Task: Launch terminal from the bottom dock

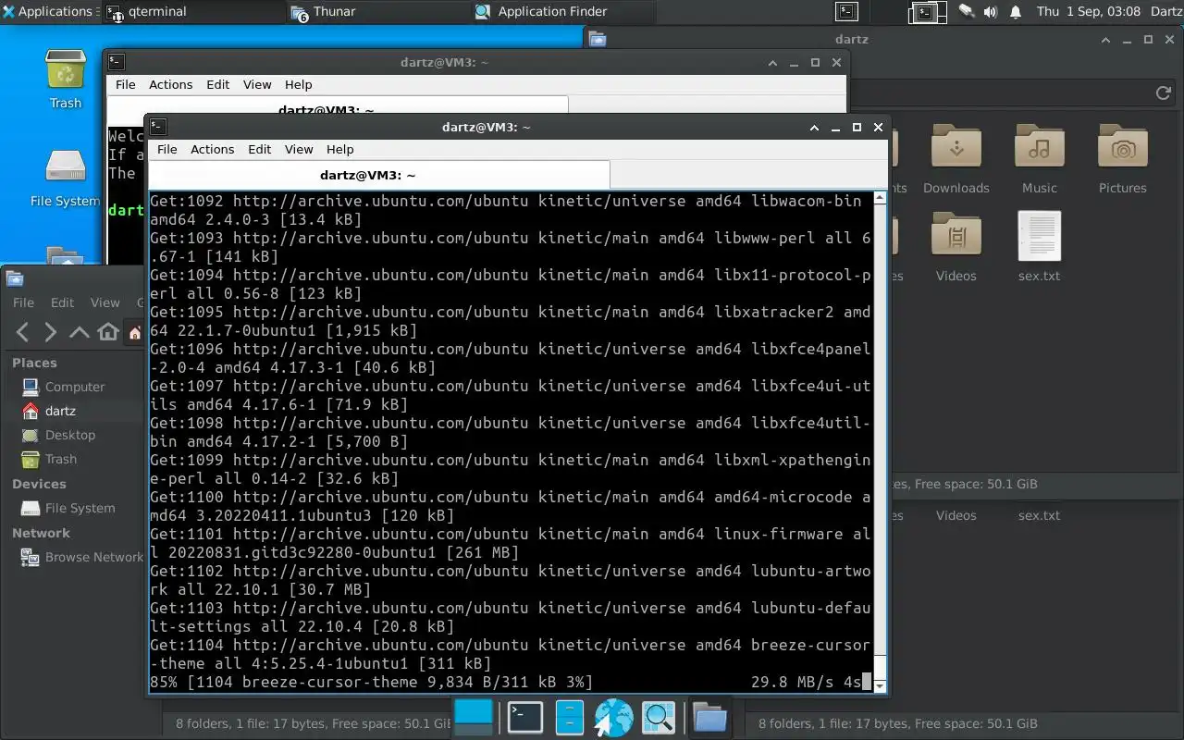Action: [524, 717]
